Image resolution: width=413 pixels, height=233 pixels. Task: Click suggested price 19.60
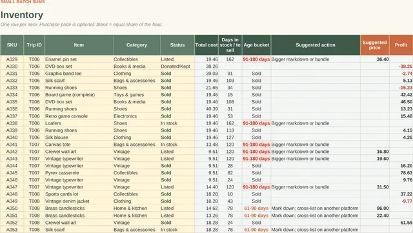click(x=374, y=159)
